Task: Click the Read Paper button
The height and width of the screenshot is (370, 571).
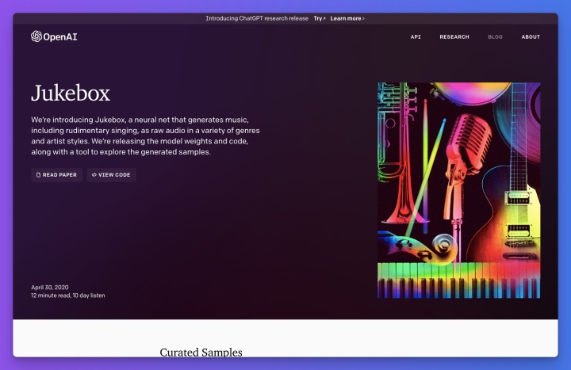Action: click(x=57, y=174)
